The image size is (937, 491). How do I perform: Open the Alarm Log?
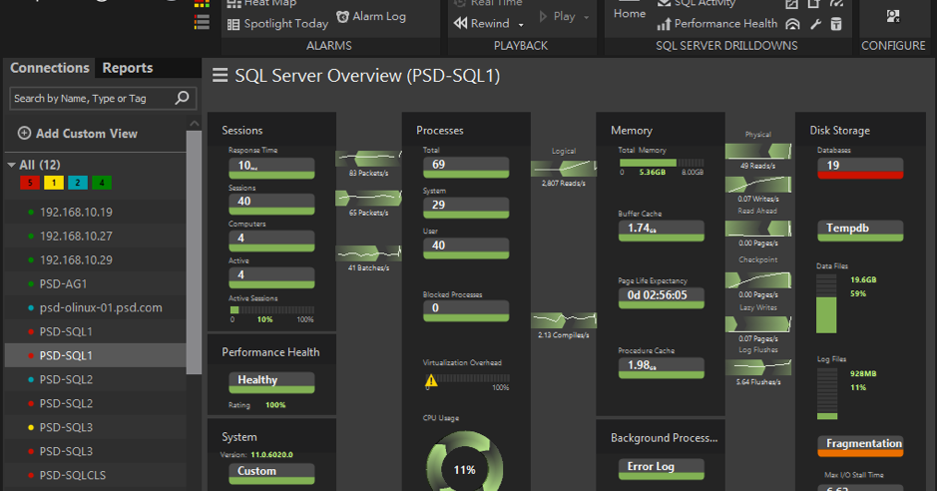click(x=371, y=17)
